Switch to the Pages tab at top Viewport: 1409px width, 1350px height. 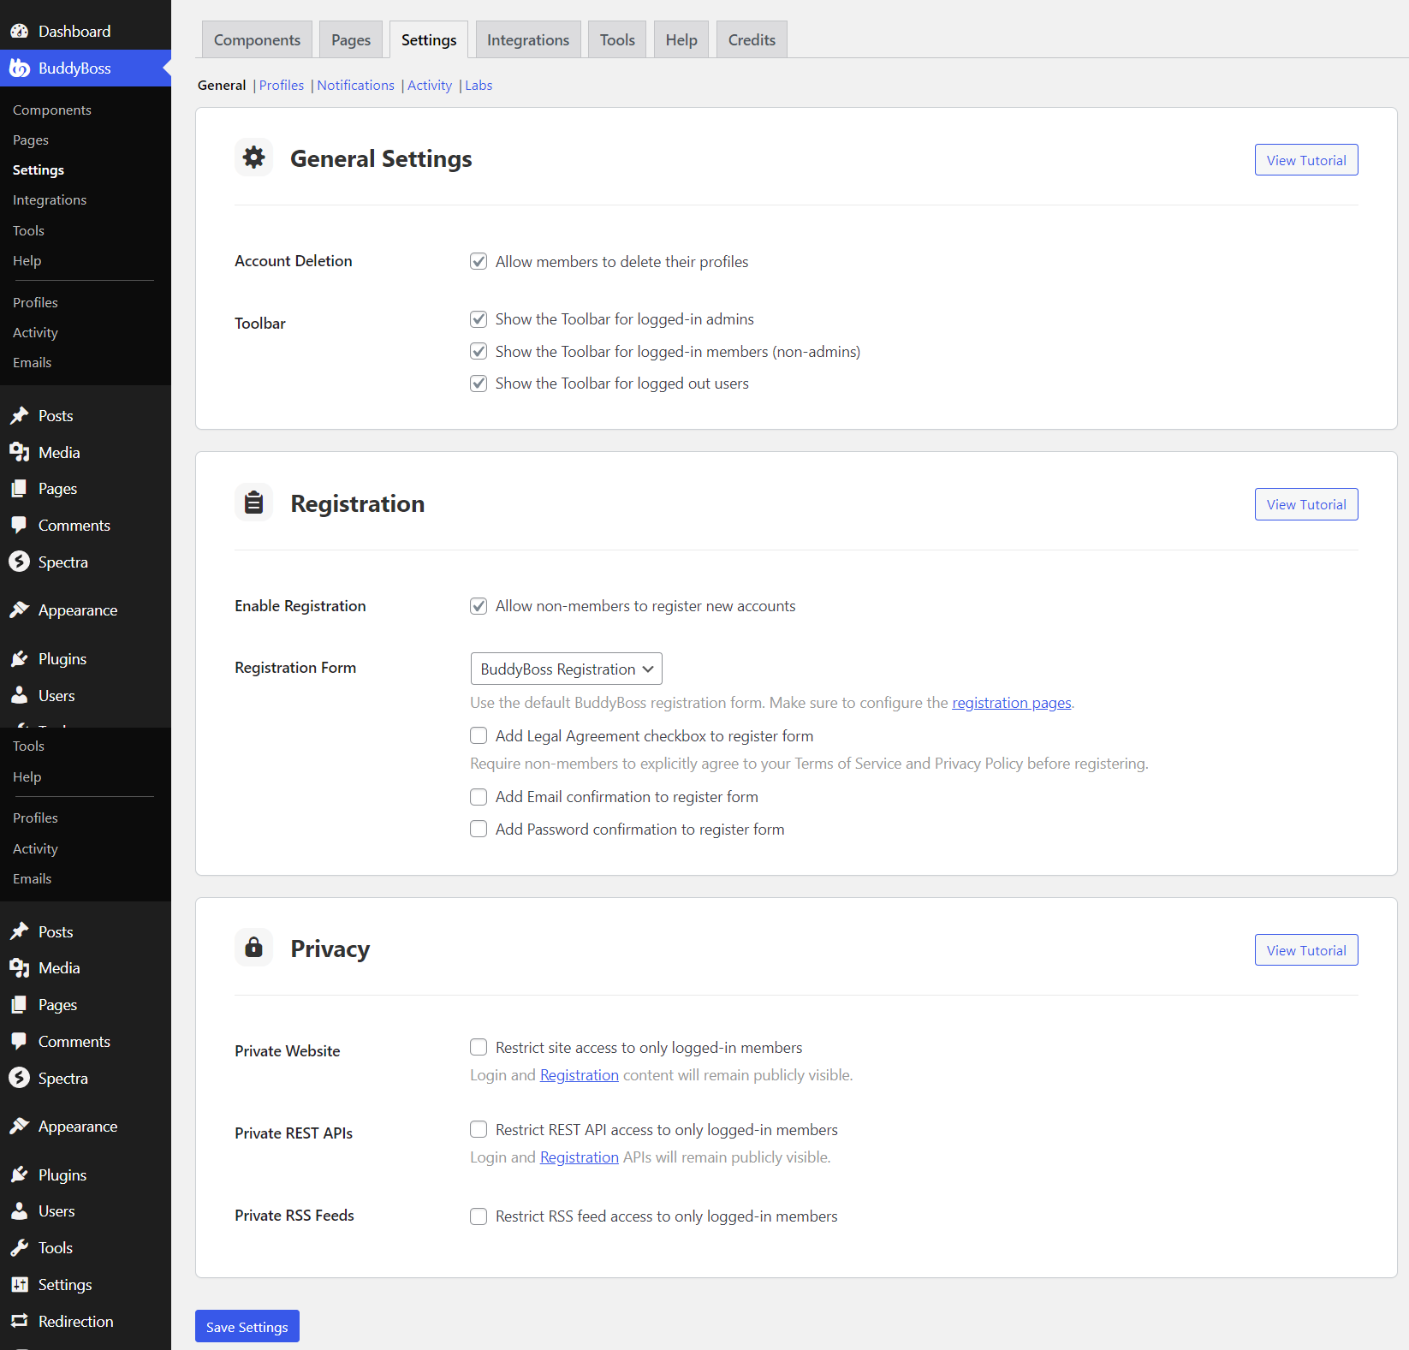click(x=351, y=39)
